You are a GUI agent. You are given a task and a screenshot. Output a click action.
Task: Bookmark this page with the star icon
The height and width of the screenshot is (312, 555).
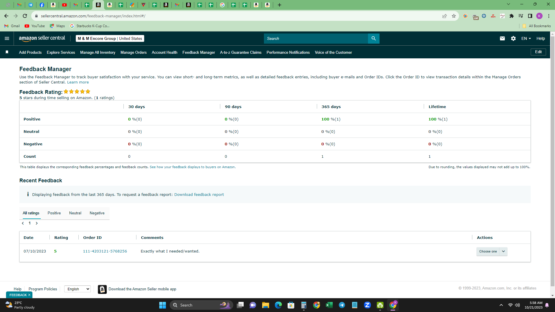(x=454, y=16)
